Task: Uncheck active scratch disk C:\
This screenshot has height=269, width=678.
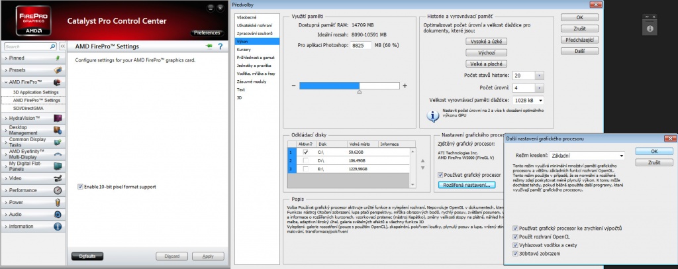Action: (306, 152)
